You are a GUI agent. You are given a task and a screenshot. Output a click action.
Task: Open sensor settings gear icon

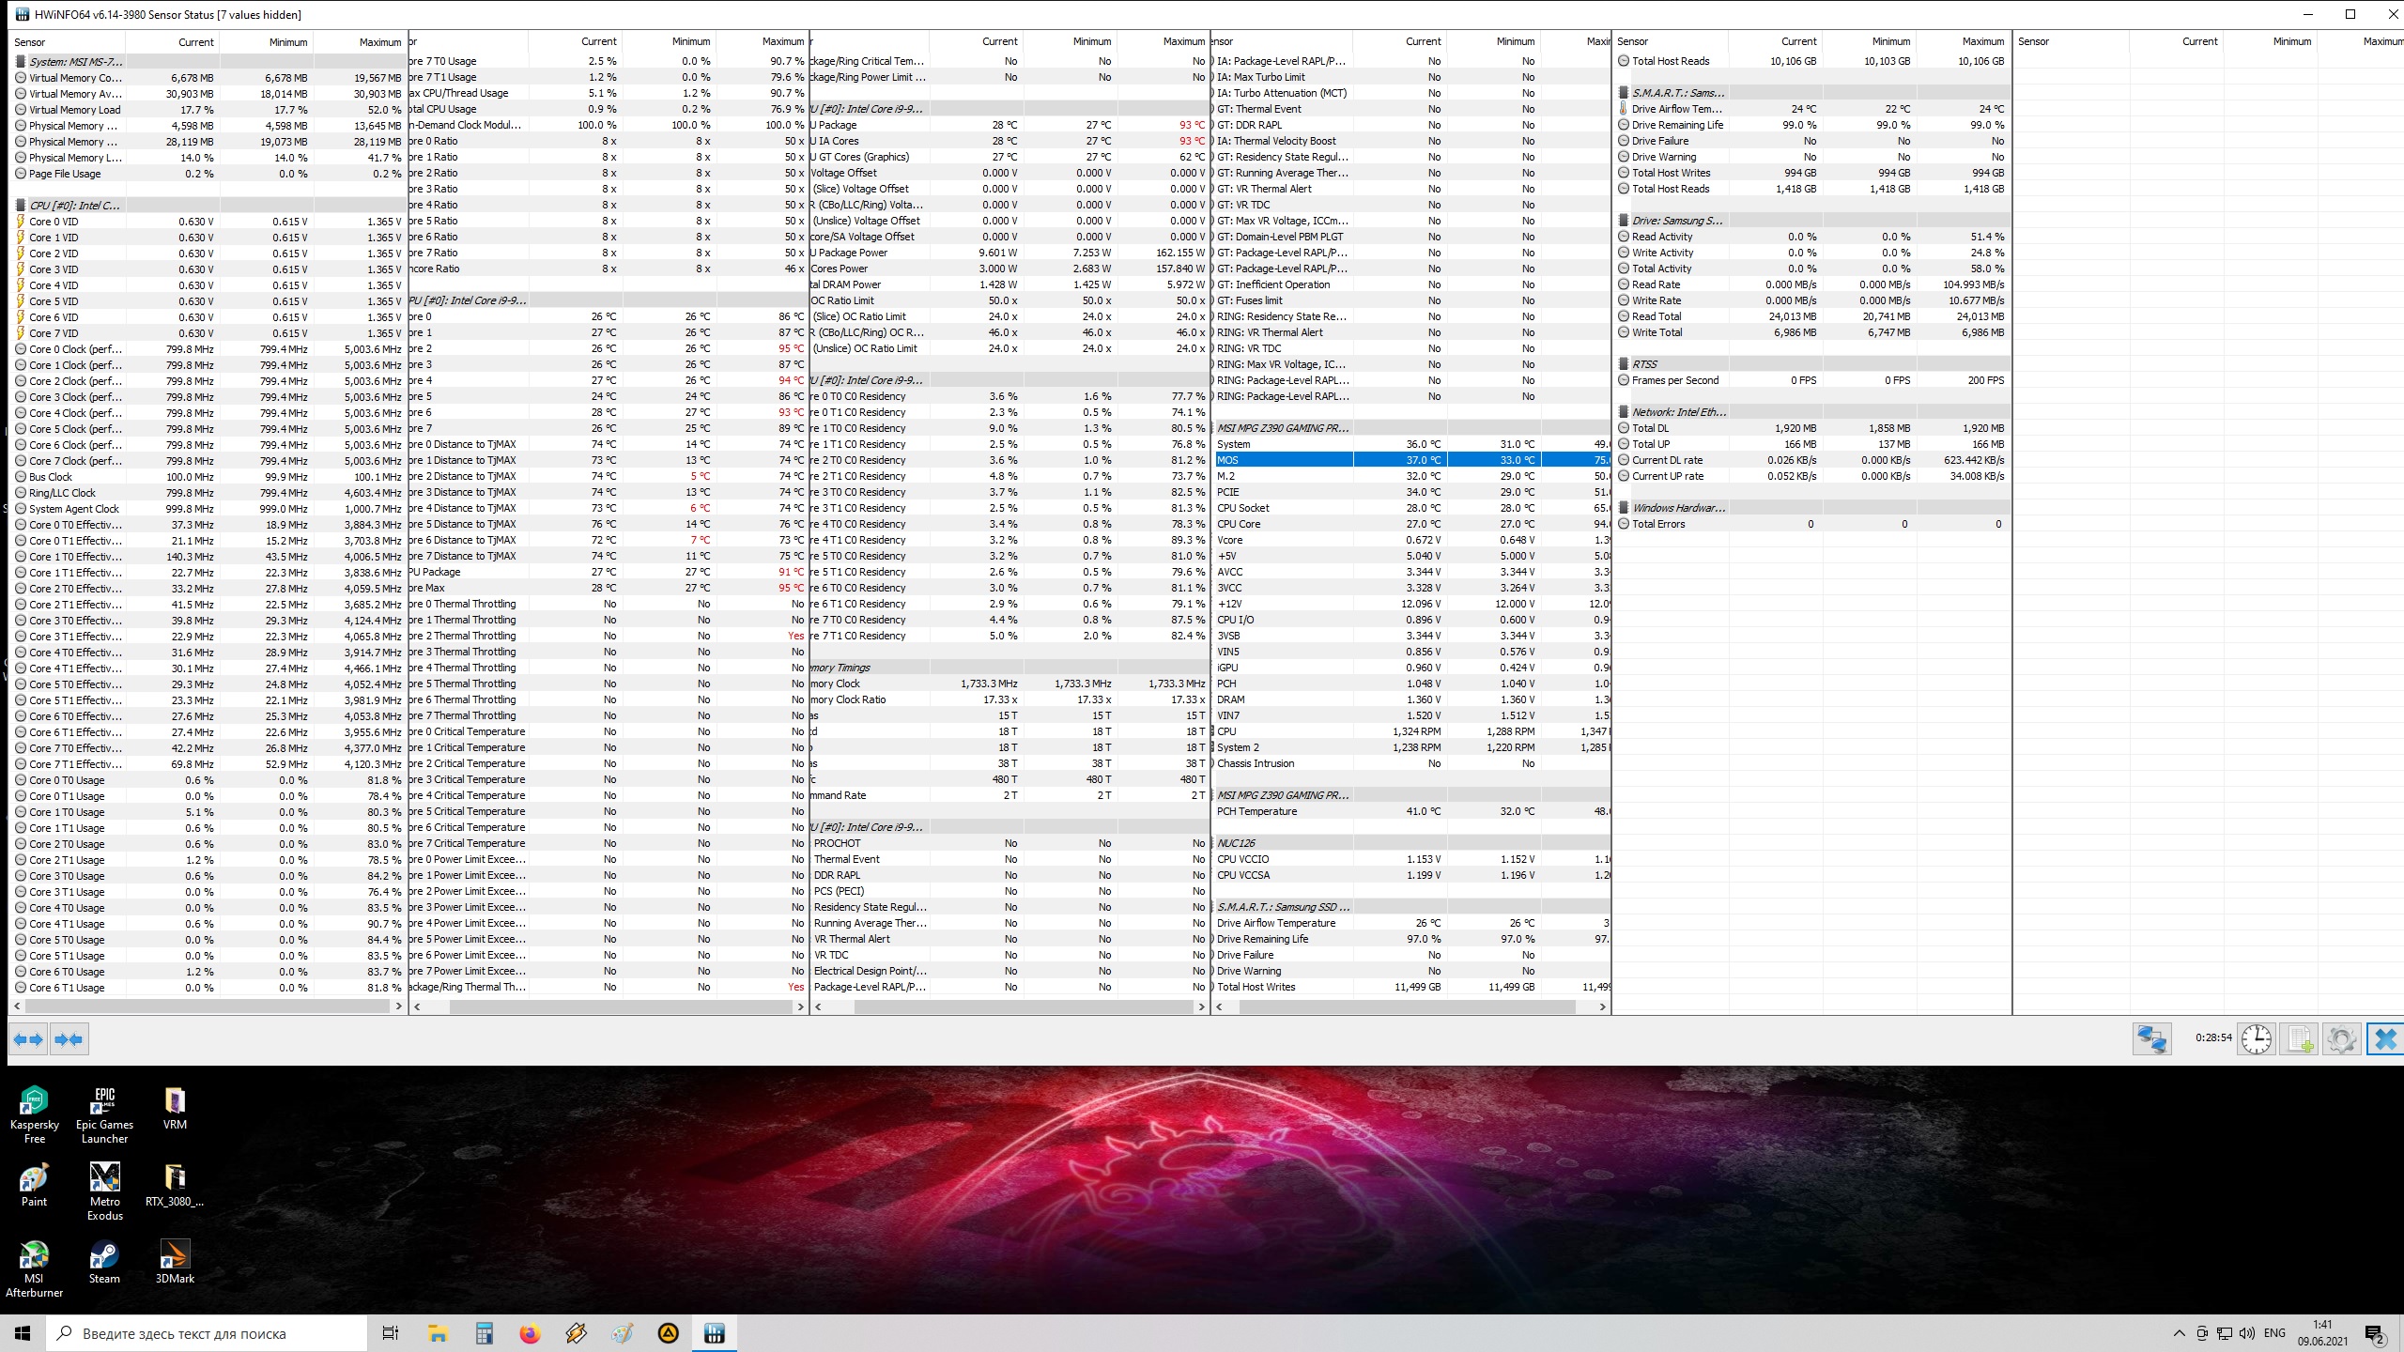point(2342,1038)
